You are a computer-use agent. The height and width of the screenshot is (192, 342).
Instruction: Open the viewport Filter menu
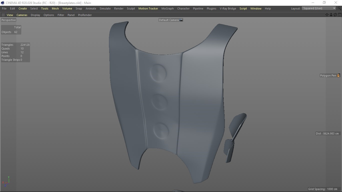tap(61, 15)
